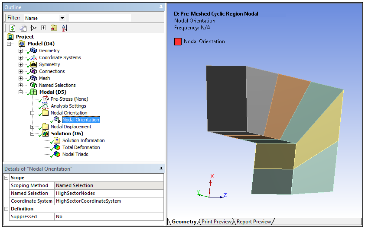Expand the Geometry tree node
Image resolution: width=365 pixels, height=229 pixels.
point(20,51)
